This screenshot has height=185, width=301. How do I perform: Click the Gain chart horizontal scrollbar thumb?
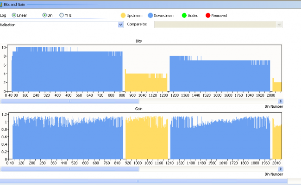coord(69,169)
